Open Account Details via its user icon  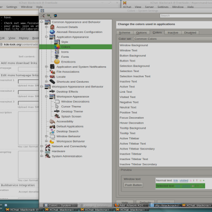[52, 27]
